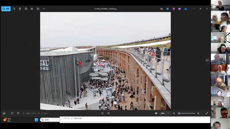
Task: Open the OneDrive cloud icon
Action: point(186,9)
